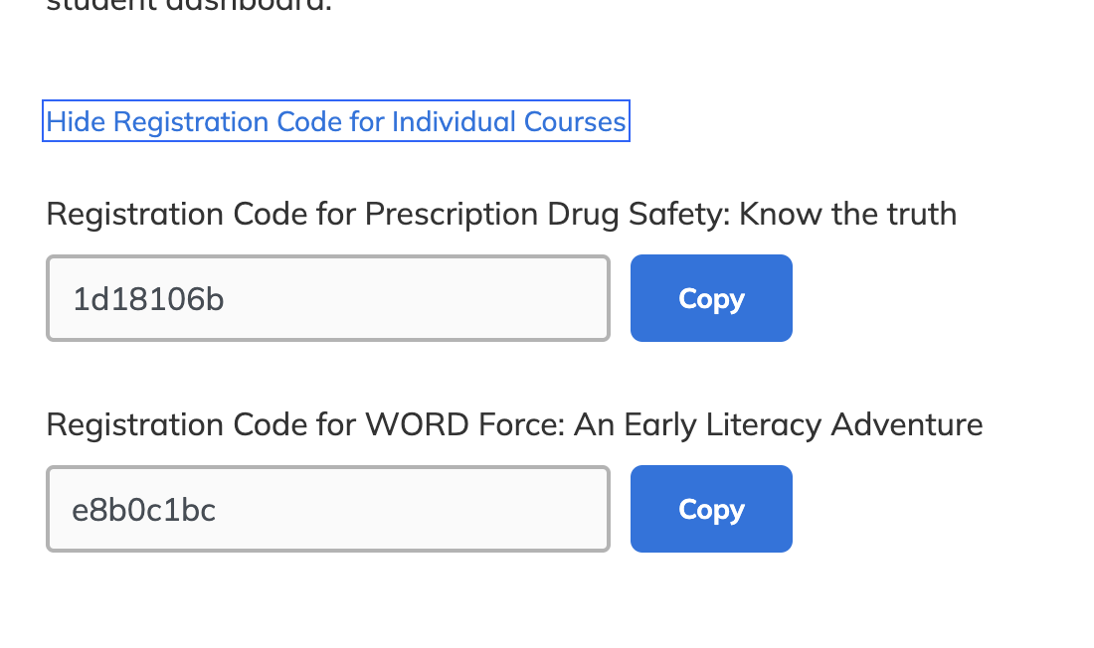
Task: Click the Prescription Drug Safety registration code label
Action: coord(501,214)
